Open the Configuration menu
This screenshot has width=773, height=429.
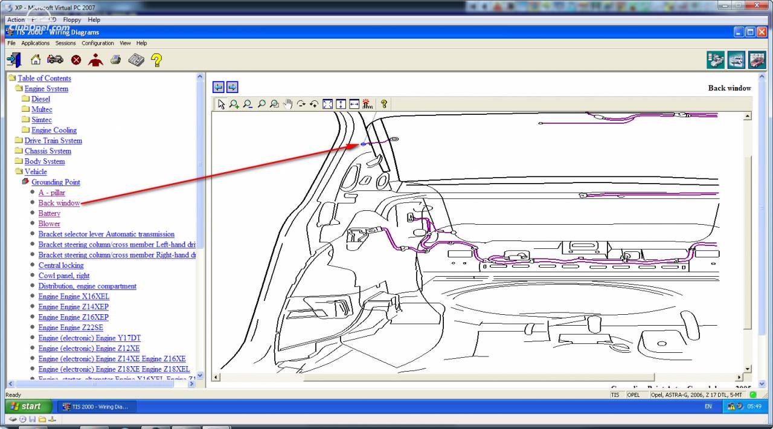(x=98, y=43)
